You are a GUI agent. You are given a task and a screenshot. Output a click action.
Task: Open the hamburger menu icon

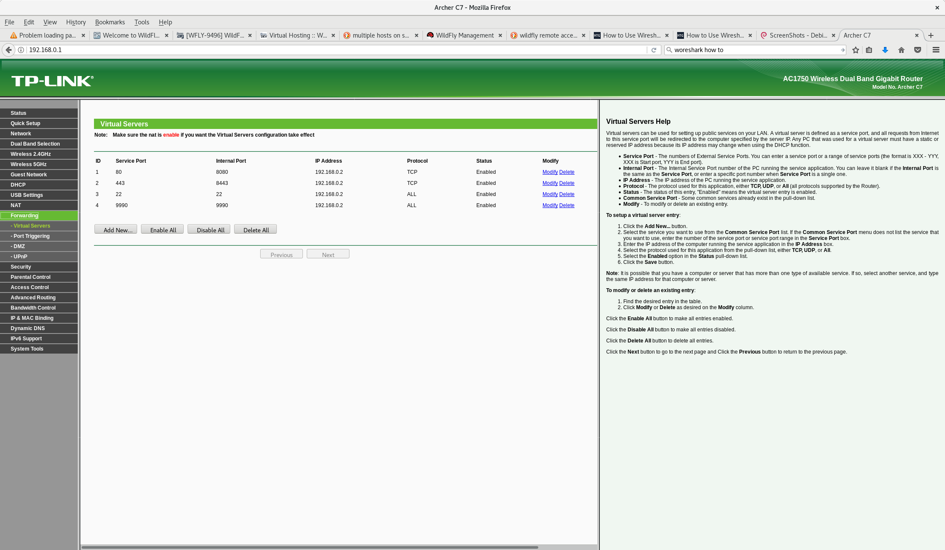point(936,50)
